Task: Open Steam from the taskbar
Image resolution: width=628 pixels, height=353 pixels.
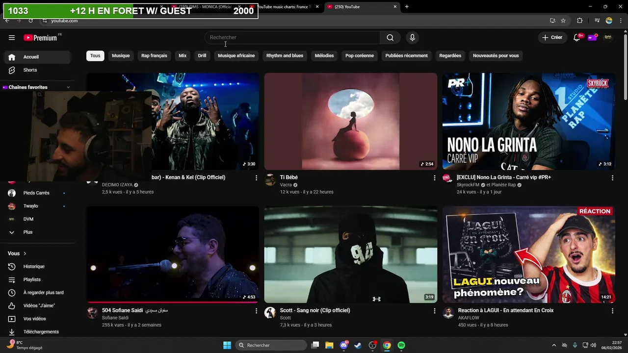Action: pos(358,345)
